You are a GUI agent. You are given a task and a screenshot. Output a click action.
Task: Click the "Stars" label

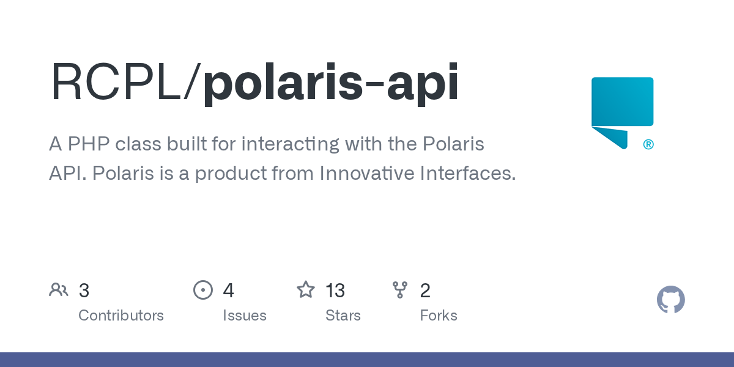[x=343, y=316]
